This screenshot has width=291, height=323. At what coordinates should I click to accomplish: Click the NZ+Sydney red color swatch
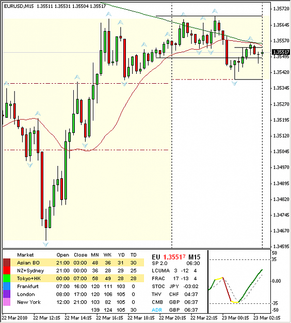(7, 270)
